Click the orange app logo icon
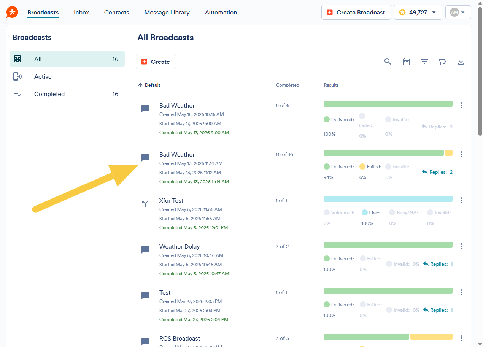The image size is (483, 347). click(x=12, y=12)
